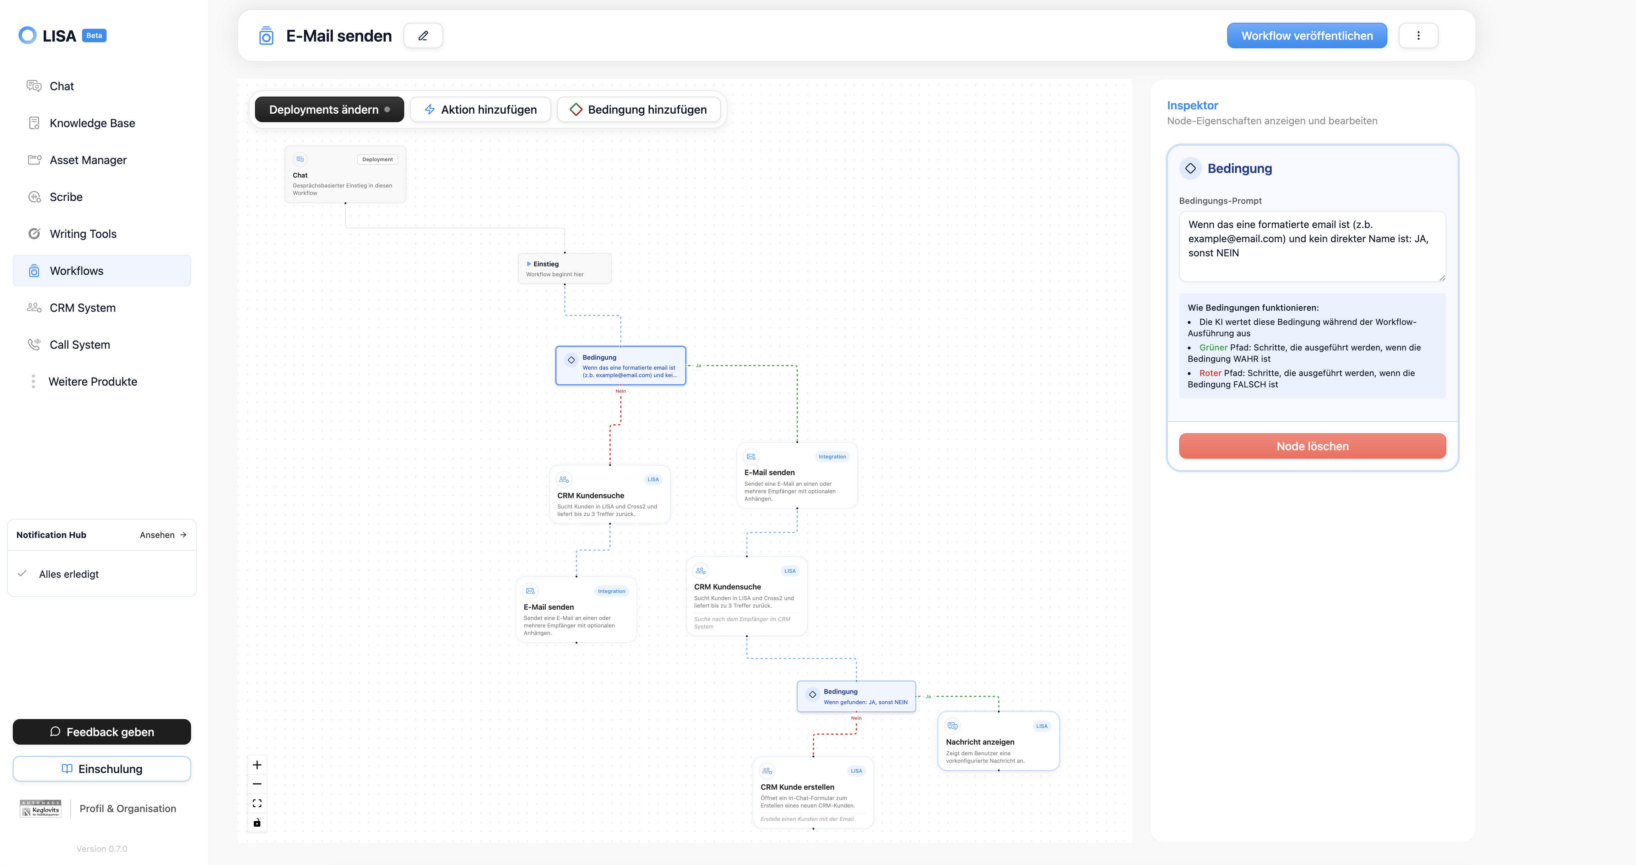1636x865 pixels.
Task: Toggle the canvas lock icon
Action: point(257,822)
